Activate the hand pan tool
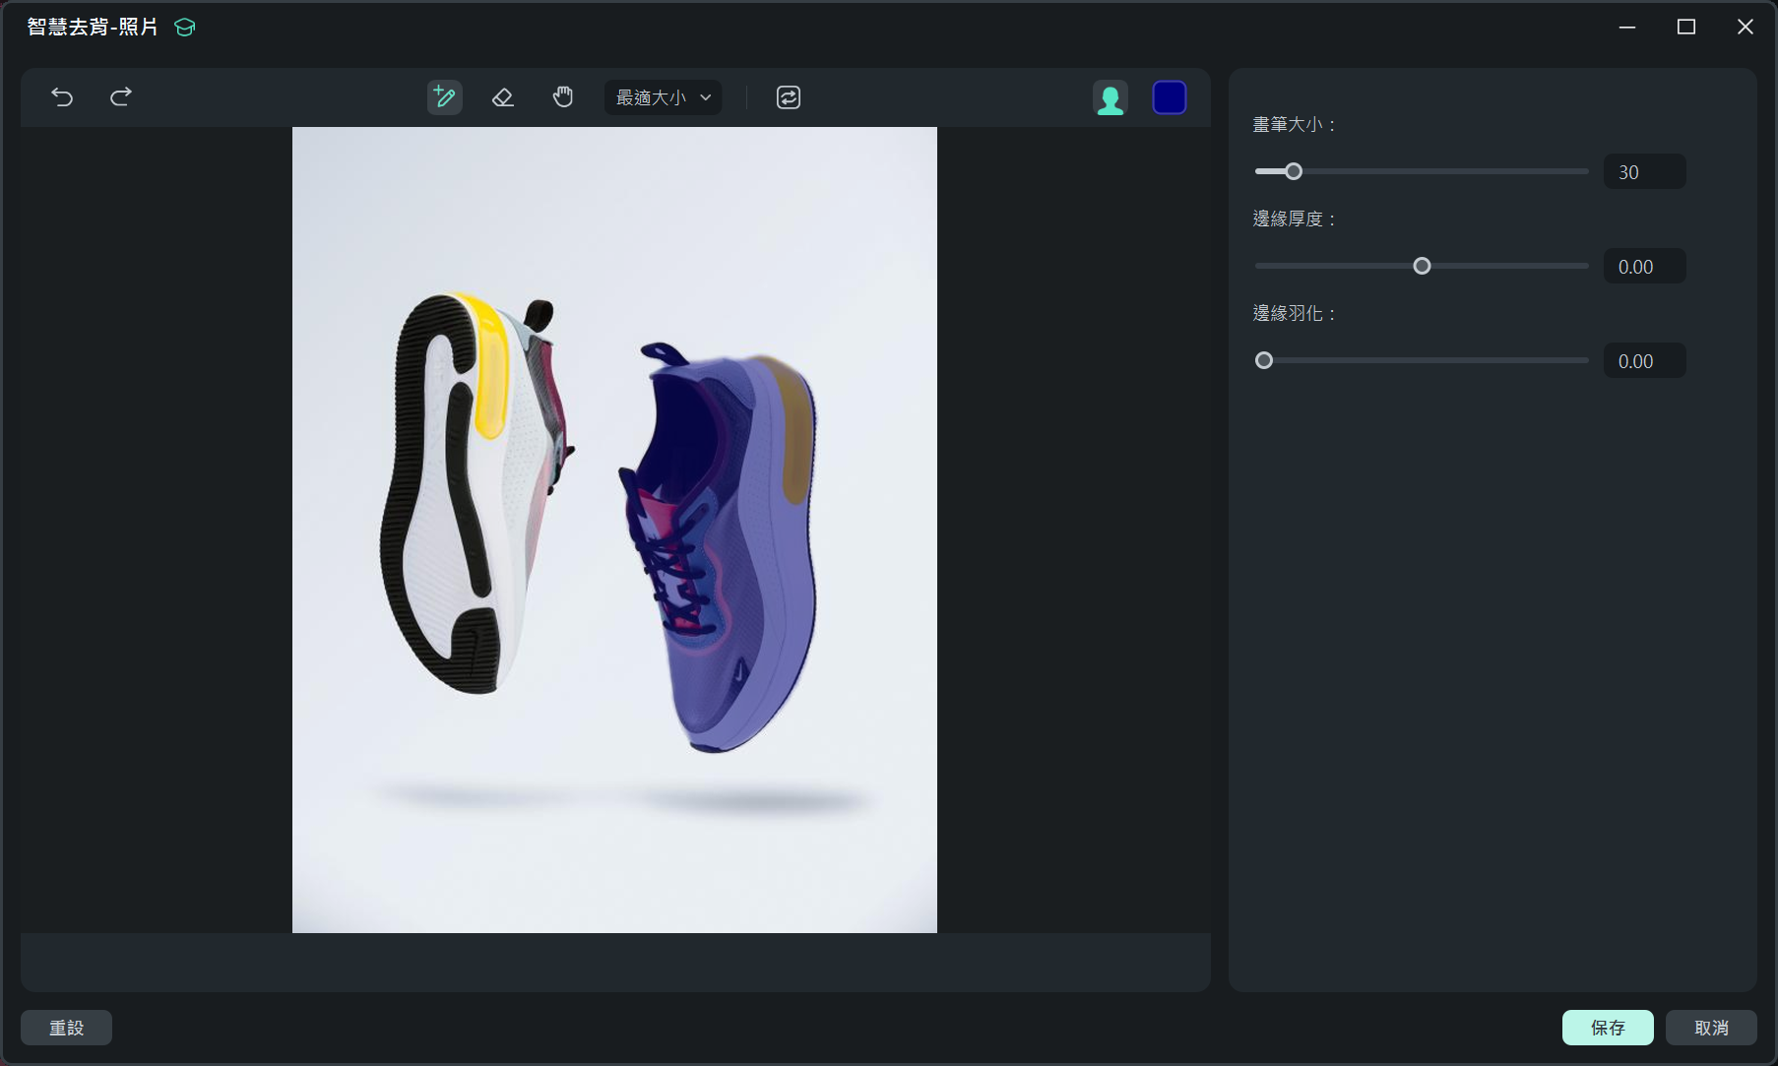The image size is (1778, 1066). pos(563,96)
